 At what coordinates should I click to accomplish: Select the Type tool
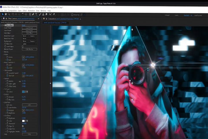click(x=36, y=14)
